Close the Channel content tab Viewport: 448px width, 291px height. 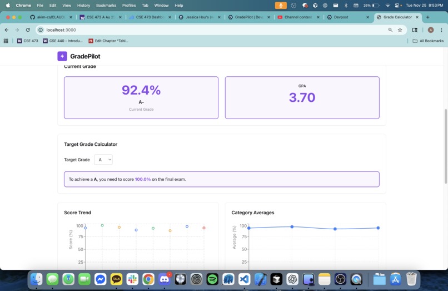(318, 17)
